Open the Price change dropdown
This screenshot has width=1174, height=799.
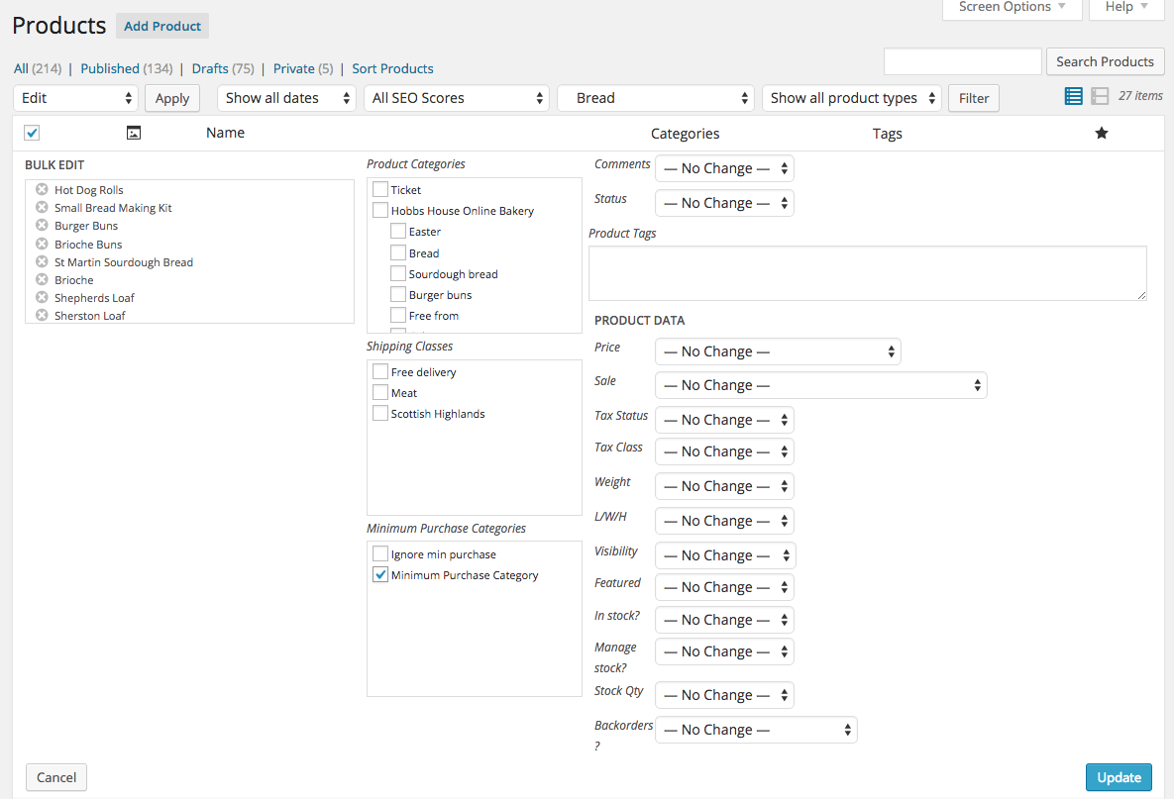tap(778, 351)
